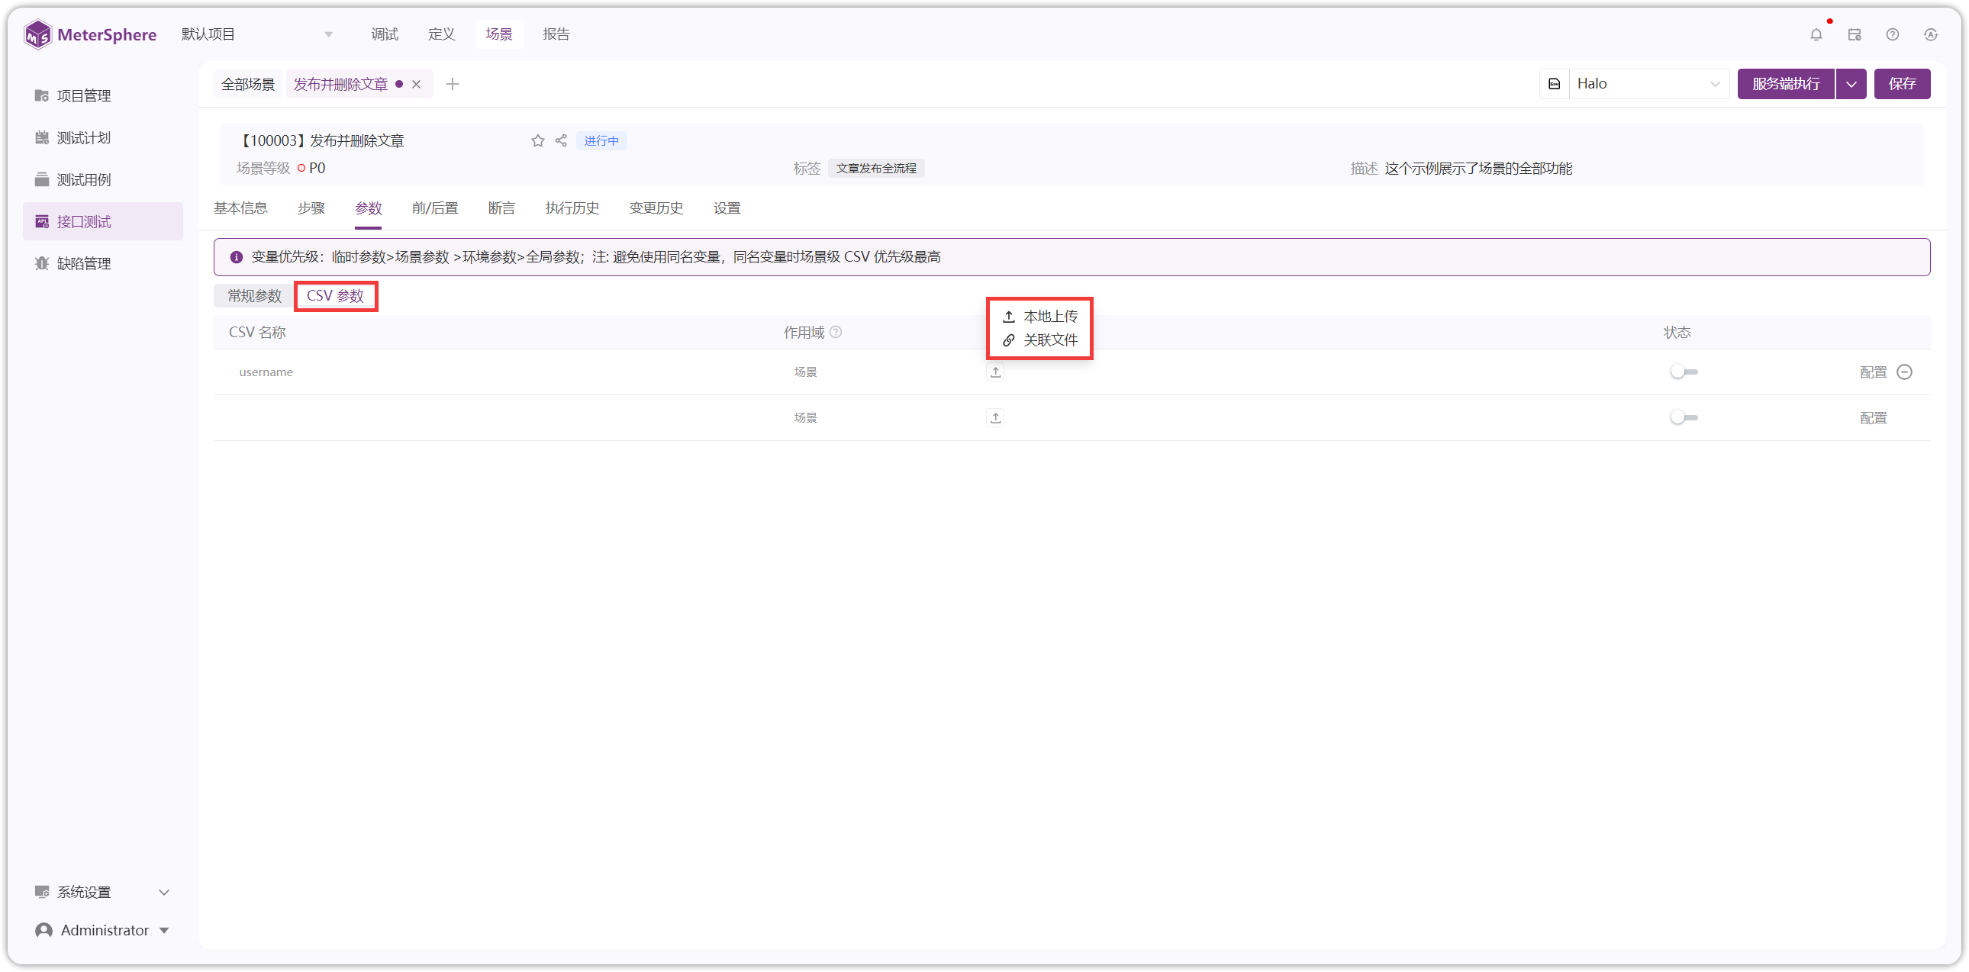Click the language/account icon at top right
The height and width of the screenshot is (972, 1969).
point(1931,34)
